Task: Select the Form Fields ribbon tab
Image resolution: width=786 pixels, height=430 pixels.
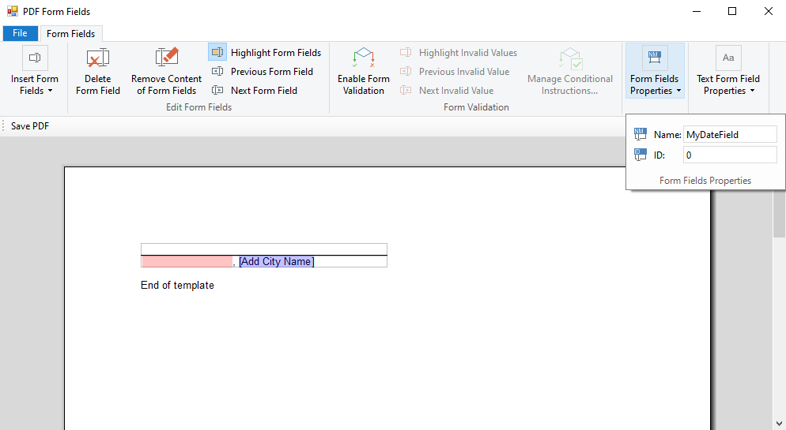Action: pos(70,34)
